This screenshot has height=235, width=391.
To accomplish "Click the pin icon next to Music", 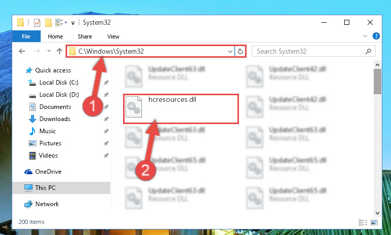I will click(x=106, y=131).
